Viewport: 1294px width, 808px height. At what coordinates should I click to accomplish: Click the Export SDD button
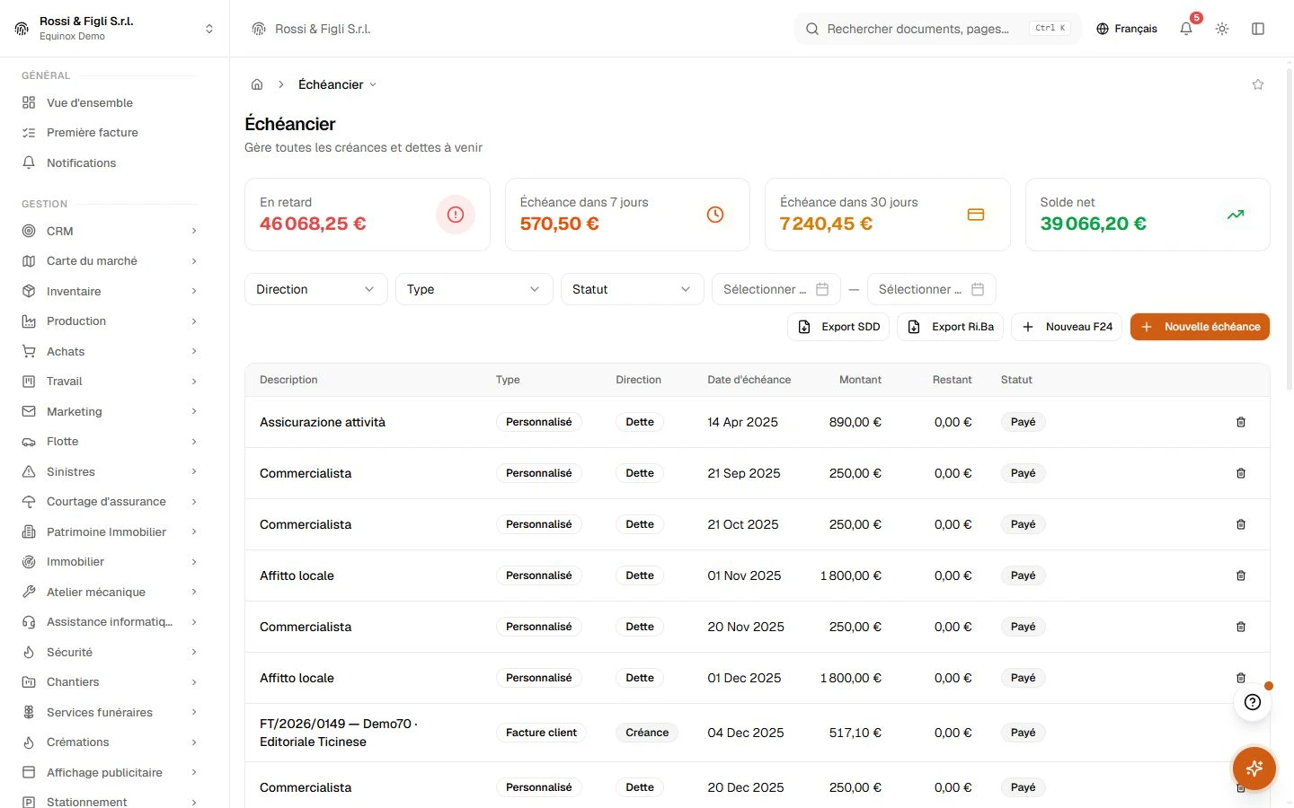tap(838, 327)
